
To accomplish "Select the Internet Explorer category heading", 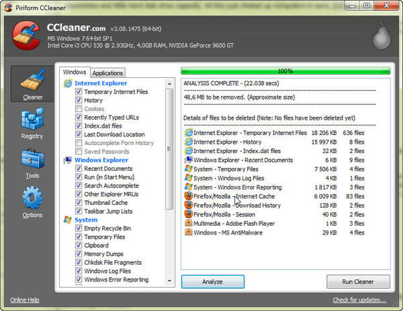I will coord(101,83).
